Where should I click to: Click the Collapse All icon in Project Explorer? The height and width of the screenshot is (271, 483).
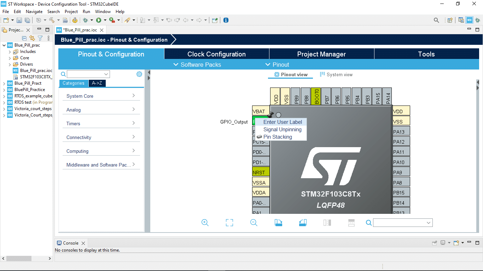[x=24, y=38]
